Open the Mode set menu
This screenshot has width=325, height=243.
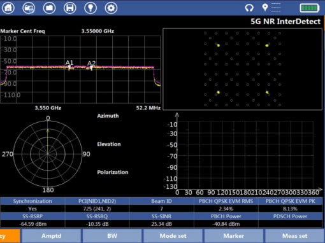tap(173, 236)
